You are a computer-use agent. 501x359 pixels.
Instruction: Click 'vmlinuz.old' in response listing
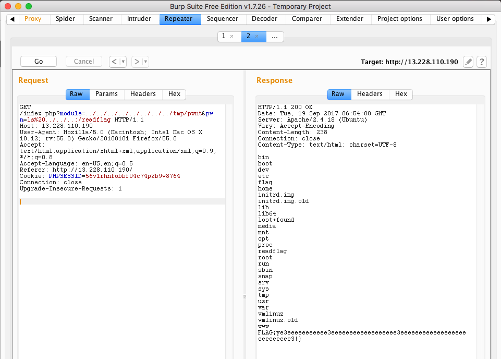(x=278, y=320)
